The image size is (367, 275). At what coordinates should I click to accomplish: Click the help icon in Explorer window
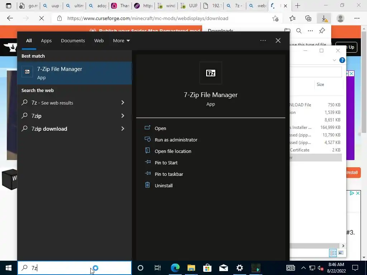point(342,60)
